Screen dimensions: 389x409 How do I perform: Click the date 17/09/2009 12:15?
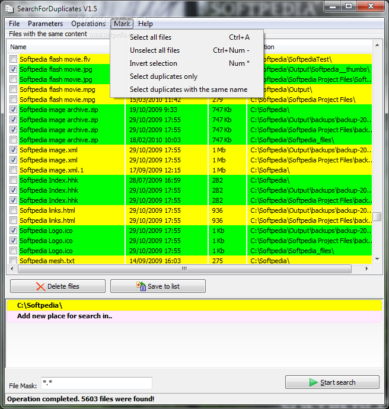[155, 170]
